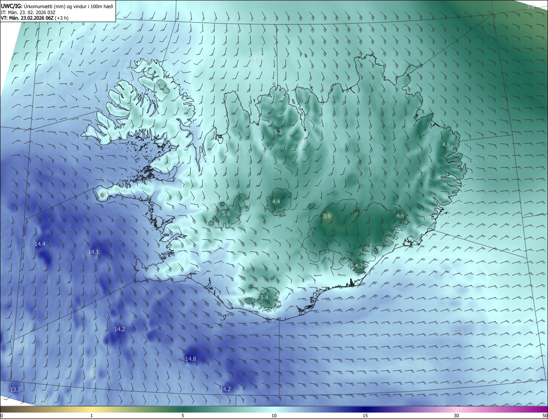Click the '10' tick on the color scale

[x=274, y=416]
